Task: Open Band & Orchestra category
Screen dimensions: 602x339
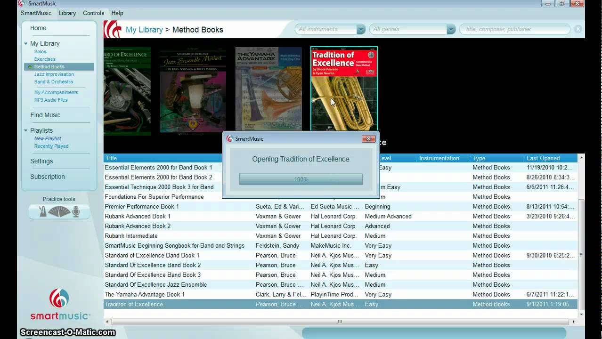Action: click(x=53, y=82)
